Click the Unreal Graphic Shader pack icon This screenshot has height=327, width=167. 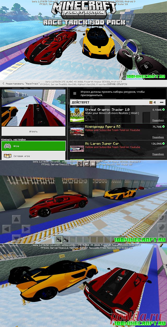pos(77,115)
